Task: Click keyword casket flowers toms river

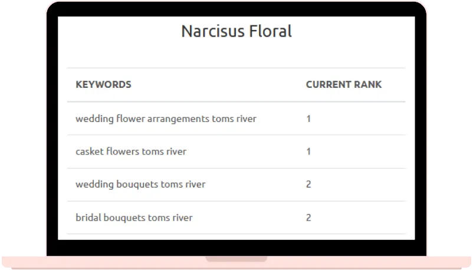Action: [131, 152]
